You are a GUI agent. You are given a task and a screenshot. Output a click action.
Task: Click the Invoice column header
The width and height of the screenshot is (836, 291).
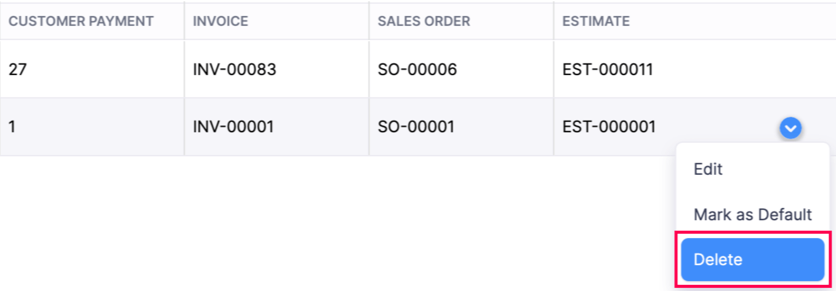pyautogui.click(x=220, y=21)
